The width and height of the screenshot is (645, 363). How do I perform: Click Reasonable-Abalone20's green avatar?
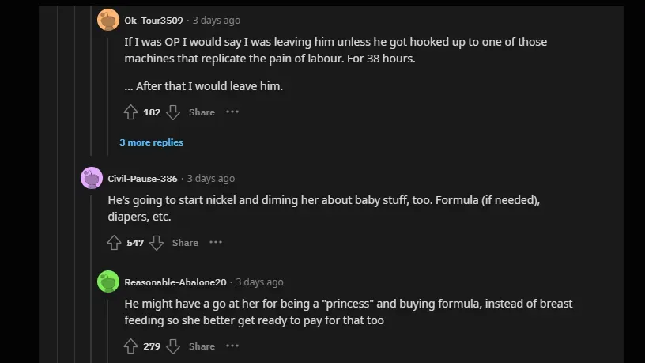point(108,282)
